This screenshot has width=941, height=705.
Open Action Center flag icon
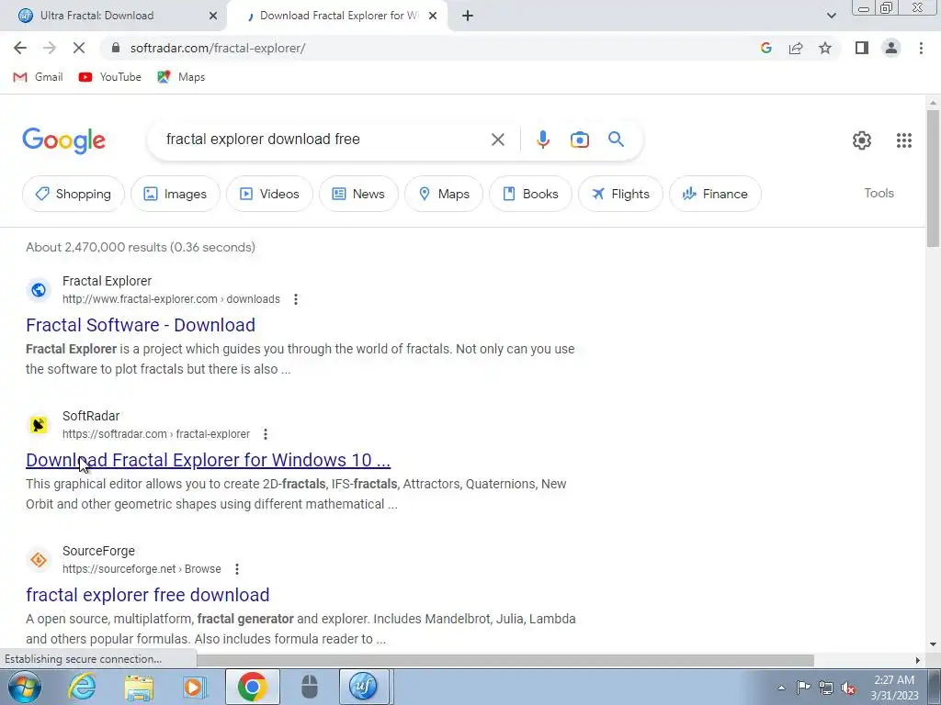(x=803, y=688)
